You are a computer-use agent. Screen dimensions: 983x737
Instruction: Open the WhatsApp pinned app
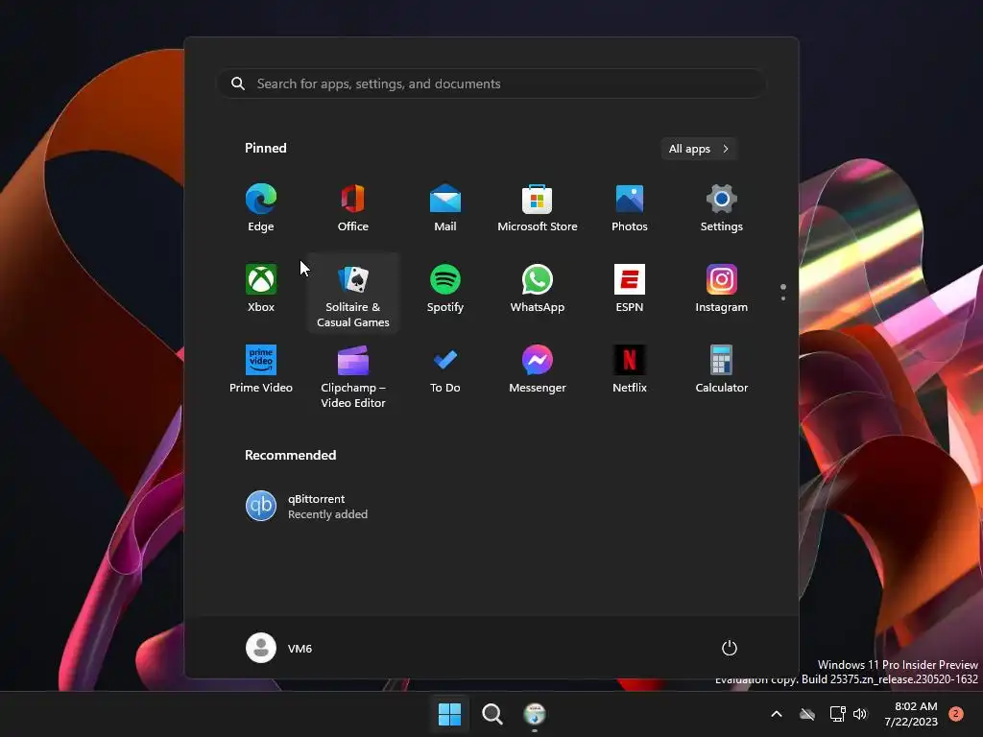pyautogui.click(x=538, y=289)
